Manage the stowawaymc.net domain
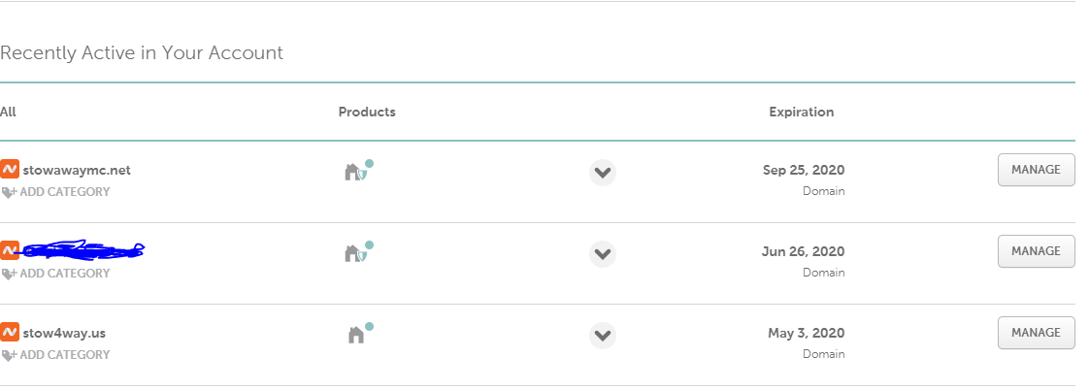This screenshot has width=1089, height=390. [x=1037, y=170]
